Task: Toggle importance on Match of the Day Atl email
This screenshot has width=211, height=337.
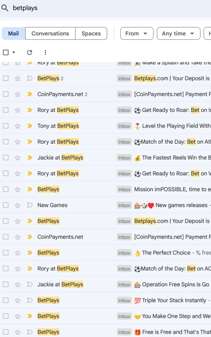Action: pyautogui.click(x=30, y=142)
